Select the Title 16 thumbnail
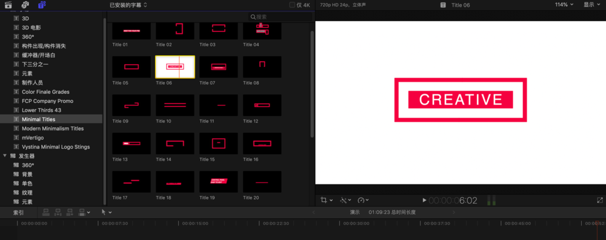 (x=262, y=143)
